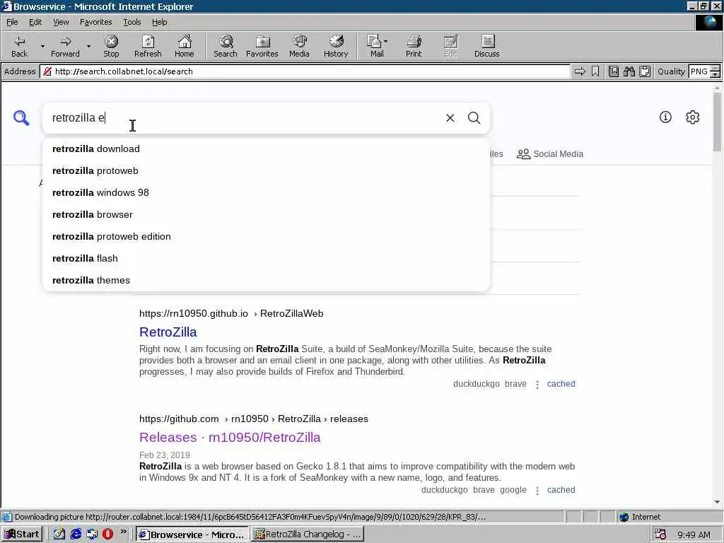Go back using the Back toolbar button
Viewport: 724px width, 543px height.
[19, 46]
